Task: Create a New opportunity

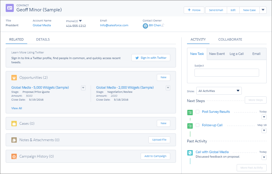Action: 163,77
